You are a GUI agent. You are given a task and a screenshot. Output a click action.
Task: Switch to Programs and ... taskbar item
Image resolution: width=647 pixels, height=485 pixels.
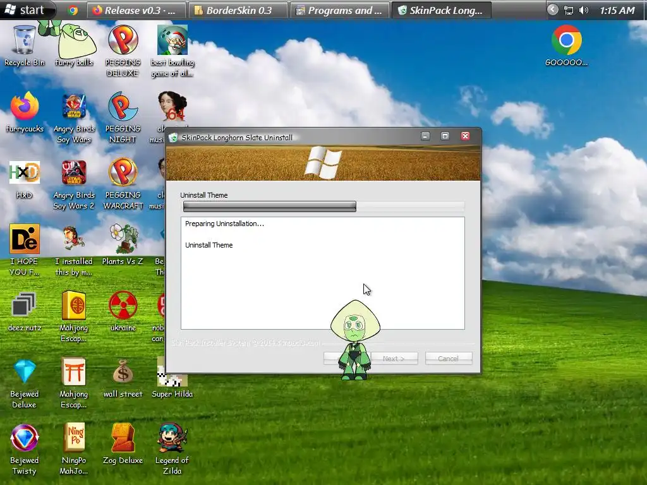pos(339,10)
